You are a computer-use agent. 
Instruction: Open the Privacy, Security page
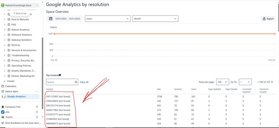[23, 60]
